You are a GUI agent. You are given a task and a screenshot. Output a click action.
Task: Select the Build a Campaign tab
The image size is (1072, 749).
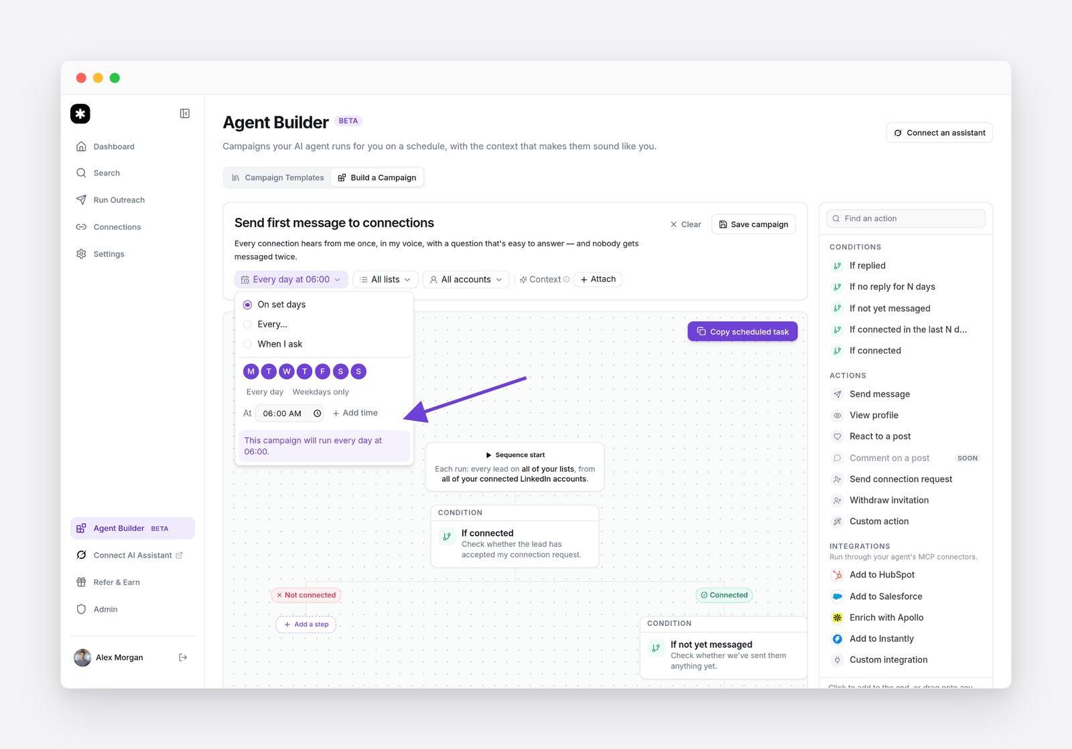point(377,177)
